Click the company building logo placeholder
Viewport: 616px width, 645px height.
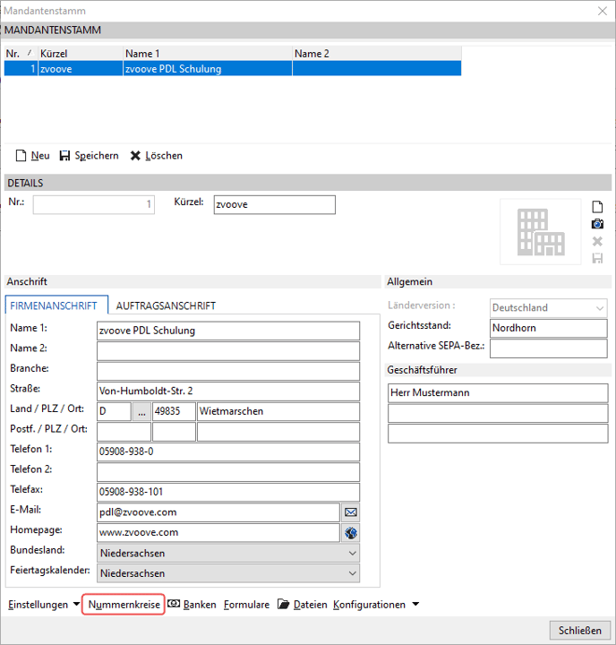point(540,232)
